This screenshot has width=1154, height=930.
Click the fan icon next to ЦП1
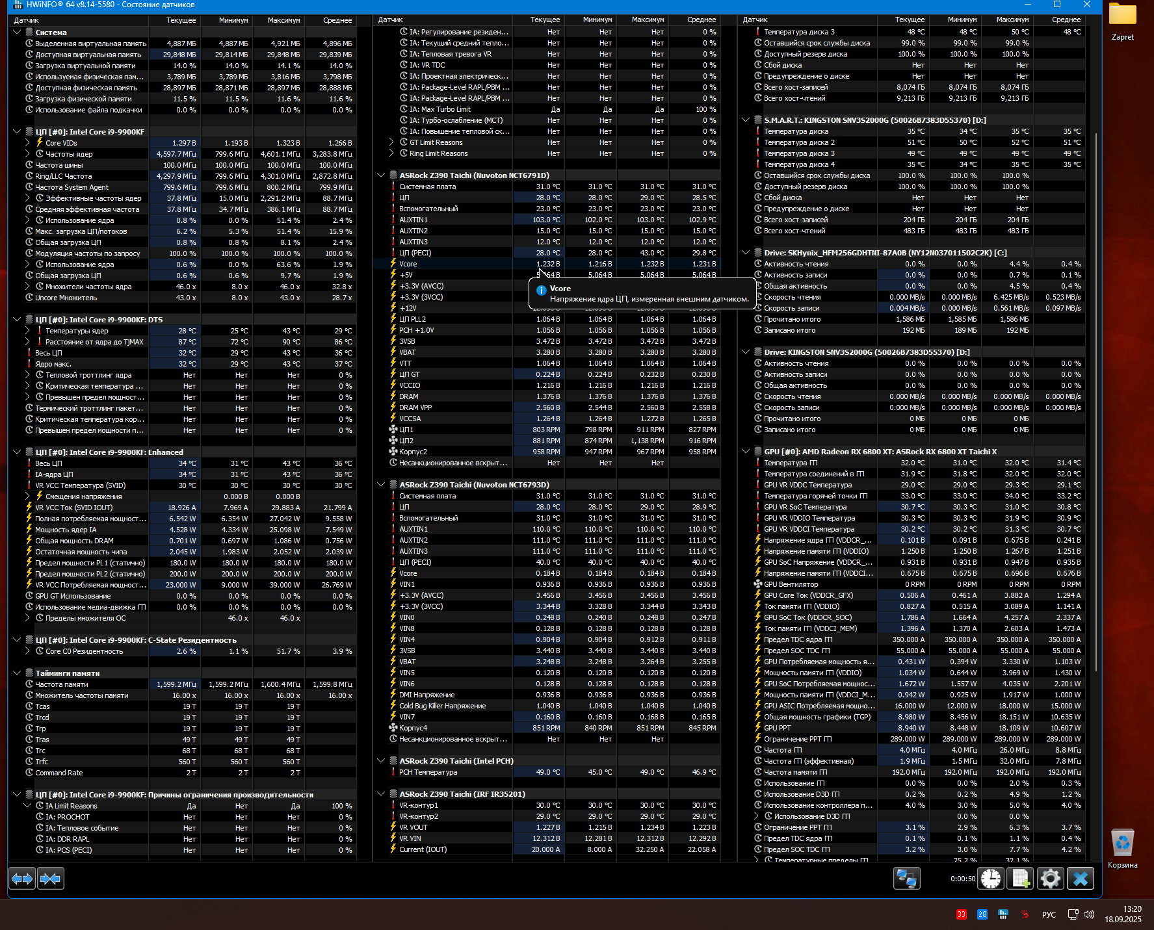tap(393, 430)
